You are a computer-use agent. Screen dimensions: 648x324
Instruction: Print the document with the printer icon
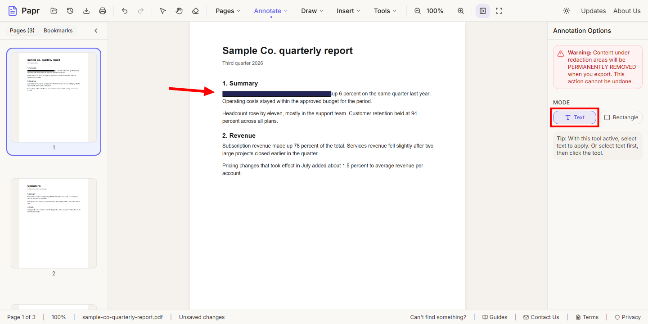point(103,11)
